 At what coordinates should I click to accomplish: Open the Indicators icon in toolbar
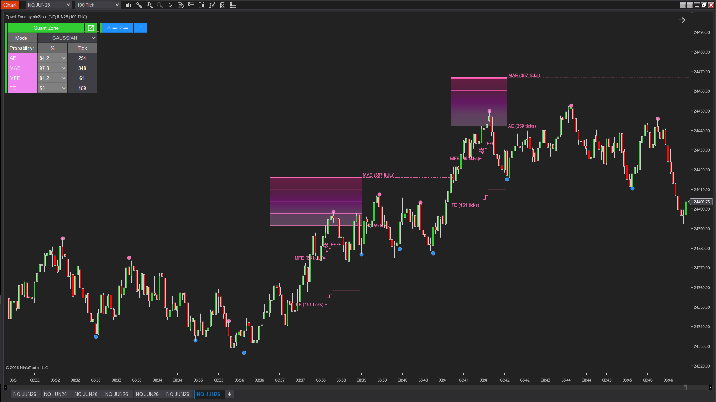(202, 5)
